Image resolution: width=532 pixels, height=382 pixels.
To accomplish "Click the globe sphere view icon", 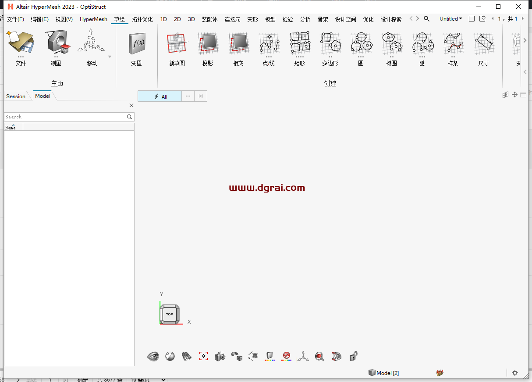I will (170, 356).
